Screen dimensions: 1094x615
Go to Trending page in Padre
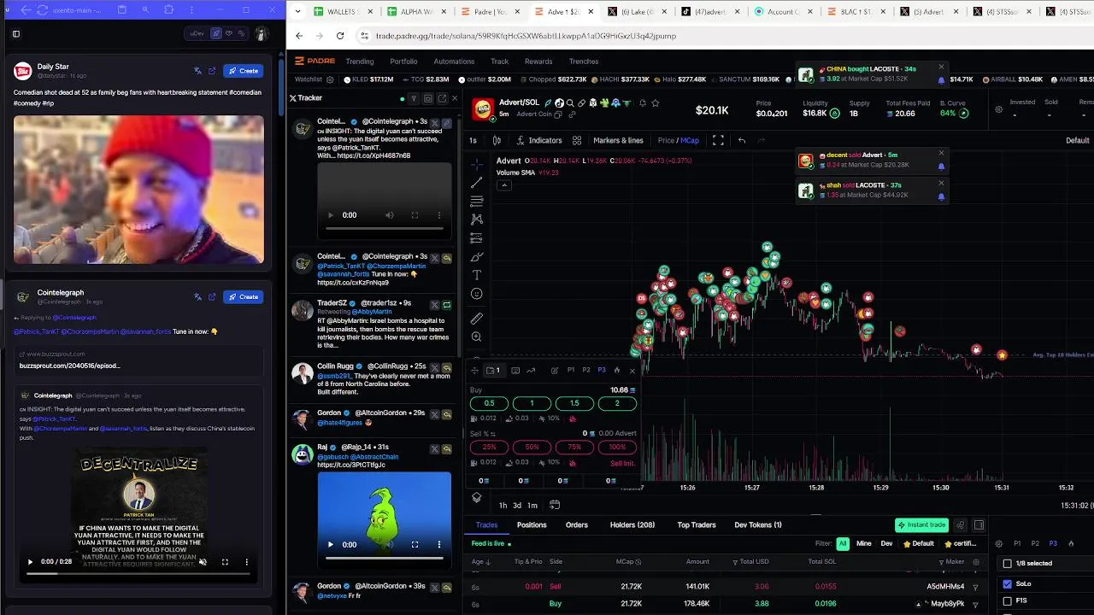pyautogui.click(x=360, y=61)
